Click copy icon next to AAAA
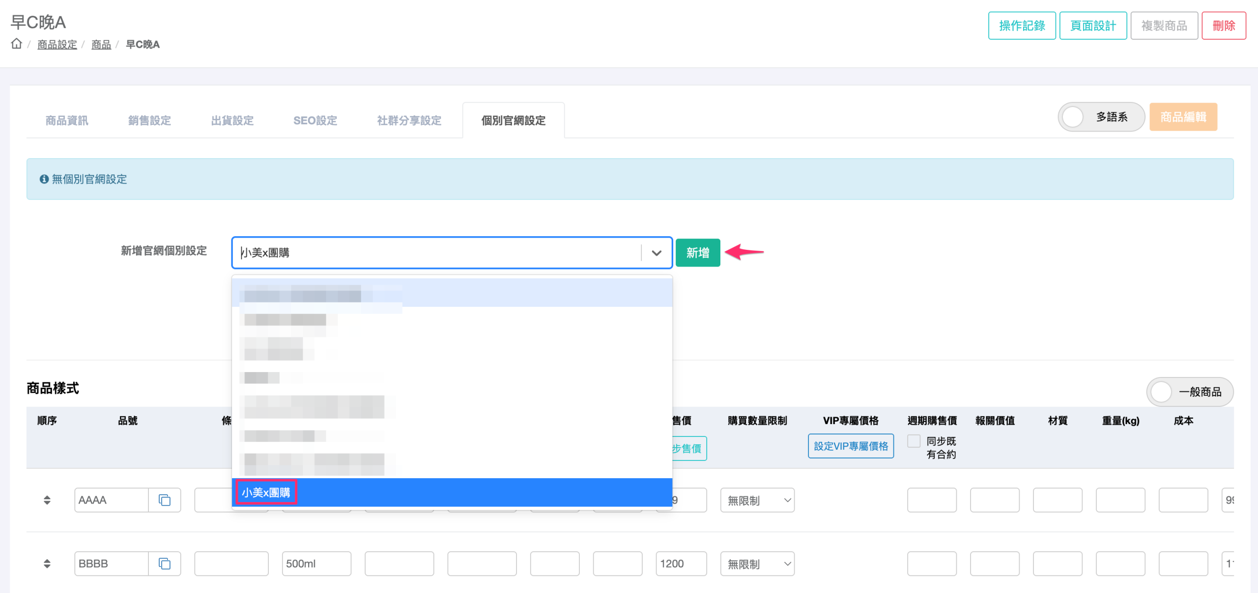1258x593 pixels. tap(165, 500)
